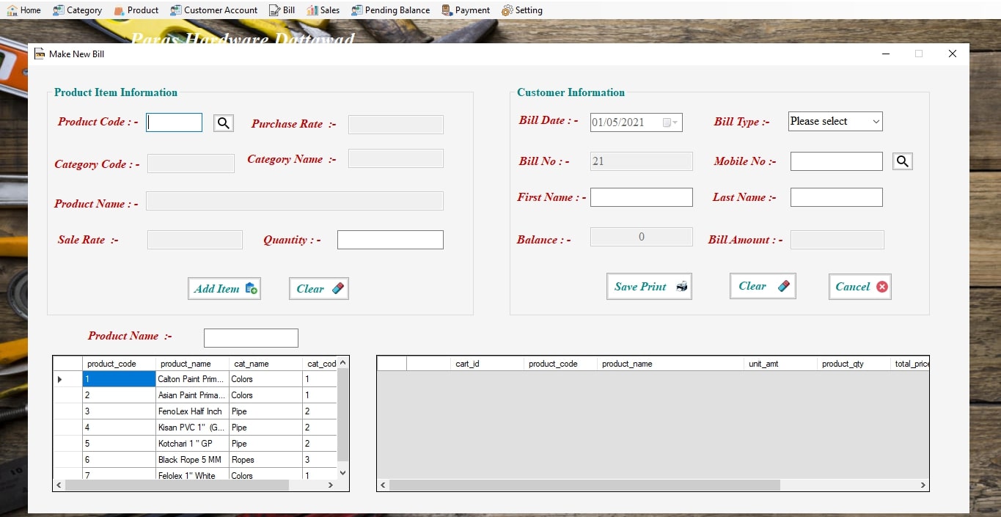Viewport: 1001px width, 517px height.
Task: Expand the Bill Type dropdown
Action: [876, 122]
